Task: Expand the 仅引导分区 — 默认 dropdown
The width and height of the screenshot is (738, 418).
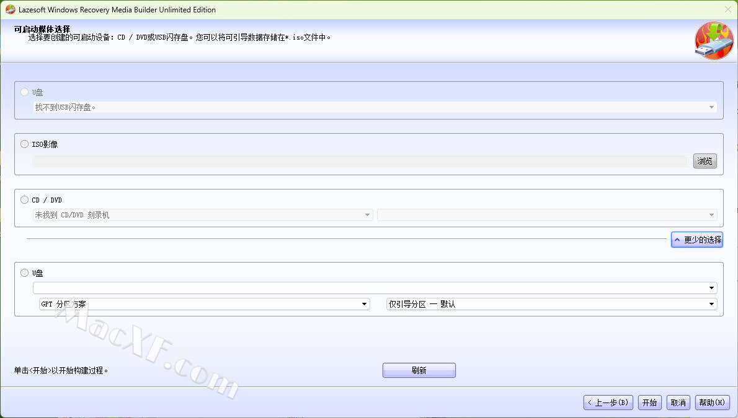Action: pyautogui.click(x=551, y=304)
